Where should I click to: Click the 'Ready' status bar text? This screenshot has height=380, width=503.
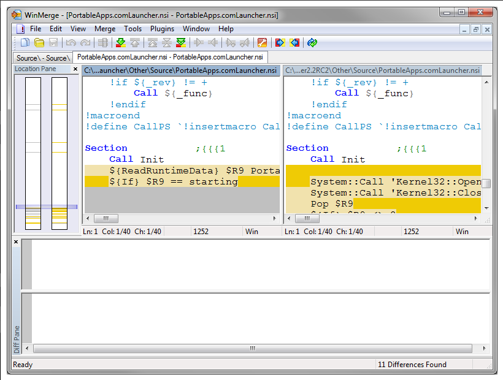[x=23, y=365]
